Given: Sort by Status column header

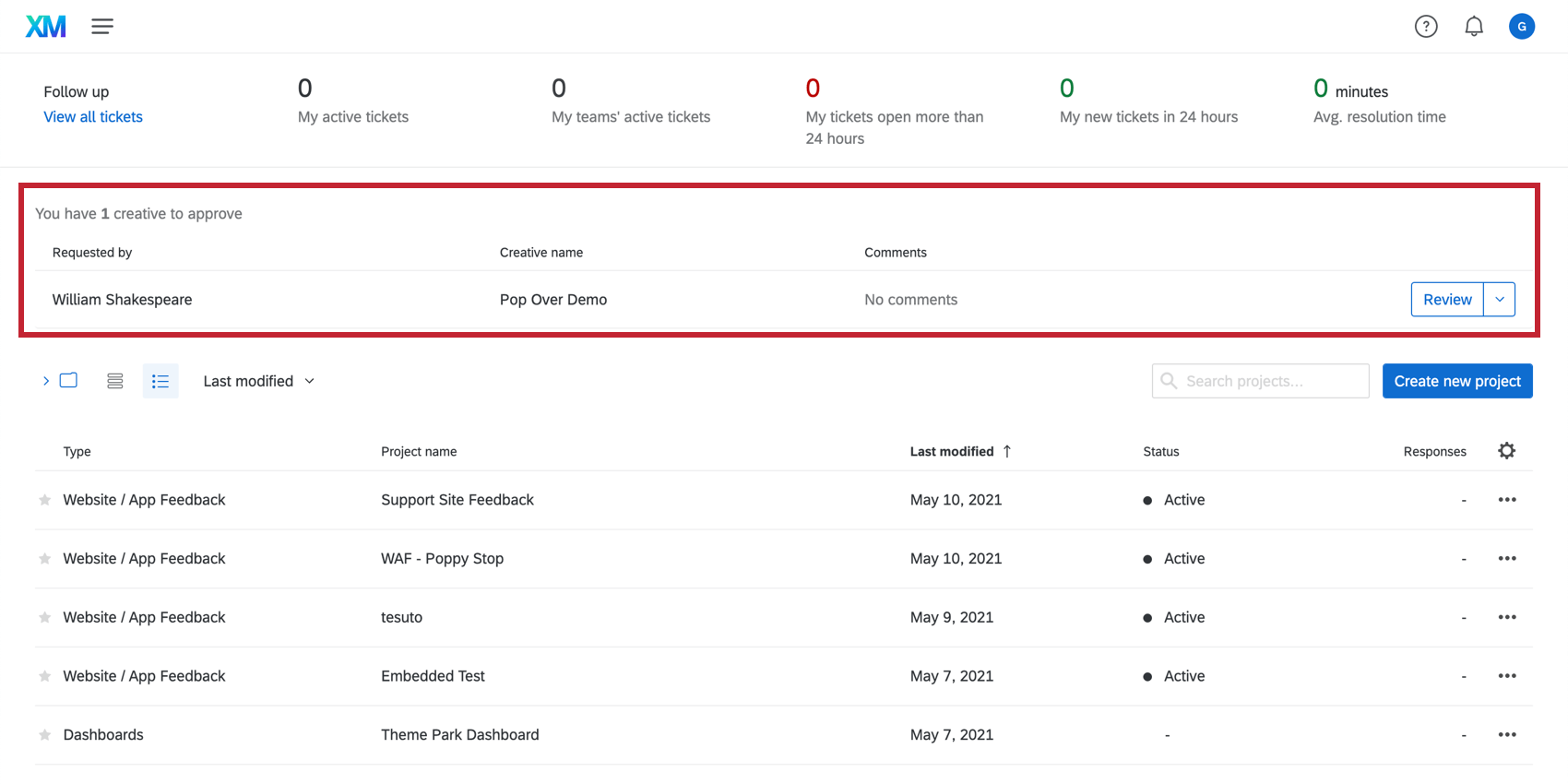Looking at the screenshot, I should tap(1161, 452).
